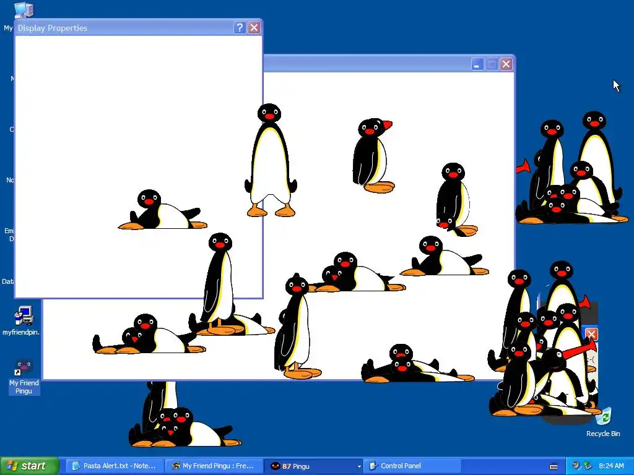Click the on-screen keyboard icon in taskbar
Viewport: 634px width, 475px height.
coord(554,466)
